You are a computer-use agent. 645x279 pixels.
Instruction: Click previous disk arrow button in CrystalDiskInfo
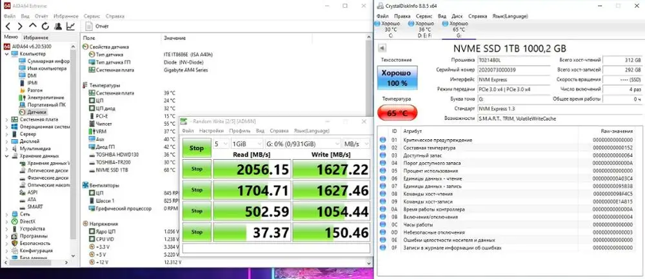click(x=382, y=48)
